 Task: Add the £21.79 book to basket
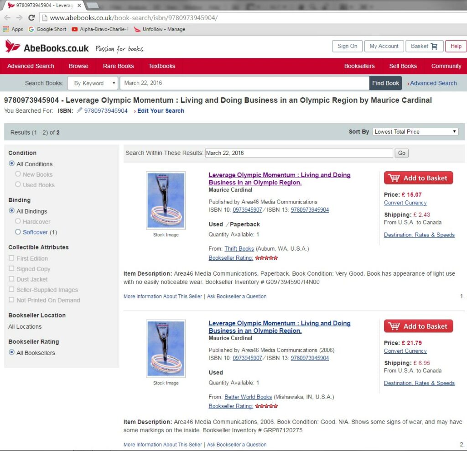click(x=419, y=326)
